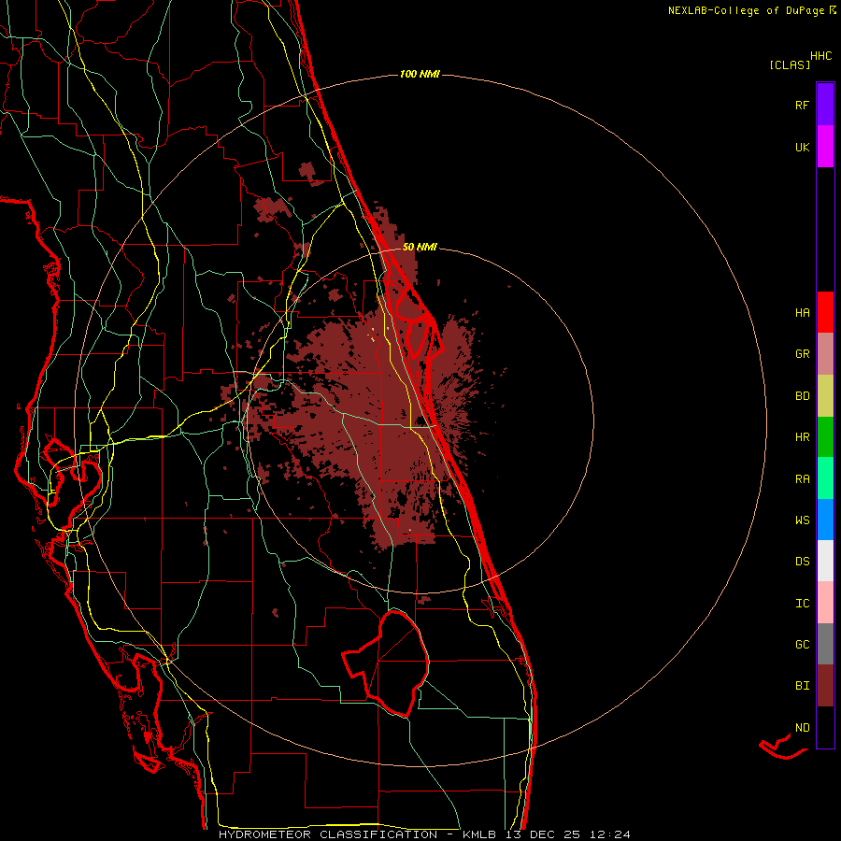Click the GC gray legend swatch

click(x=825, y=644)
